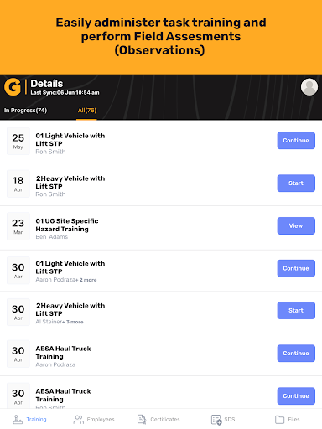Open the user profile avatar
The height and width of the screenshot is (429, 322).
pos(309,87)
